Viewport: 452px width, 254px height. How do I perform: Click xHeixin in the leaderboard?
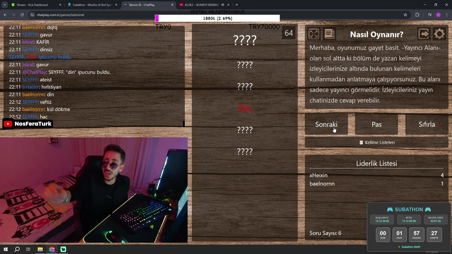319,175
